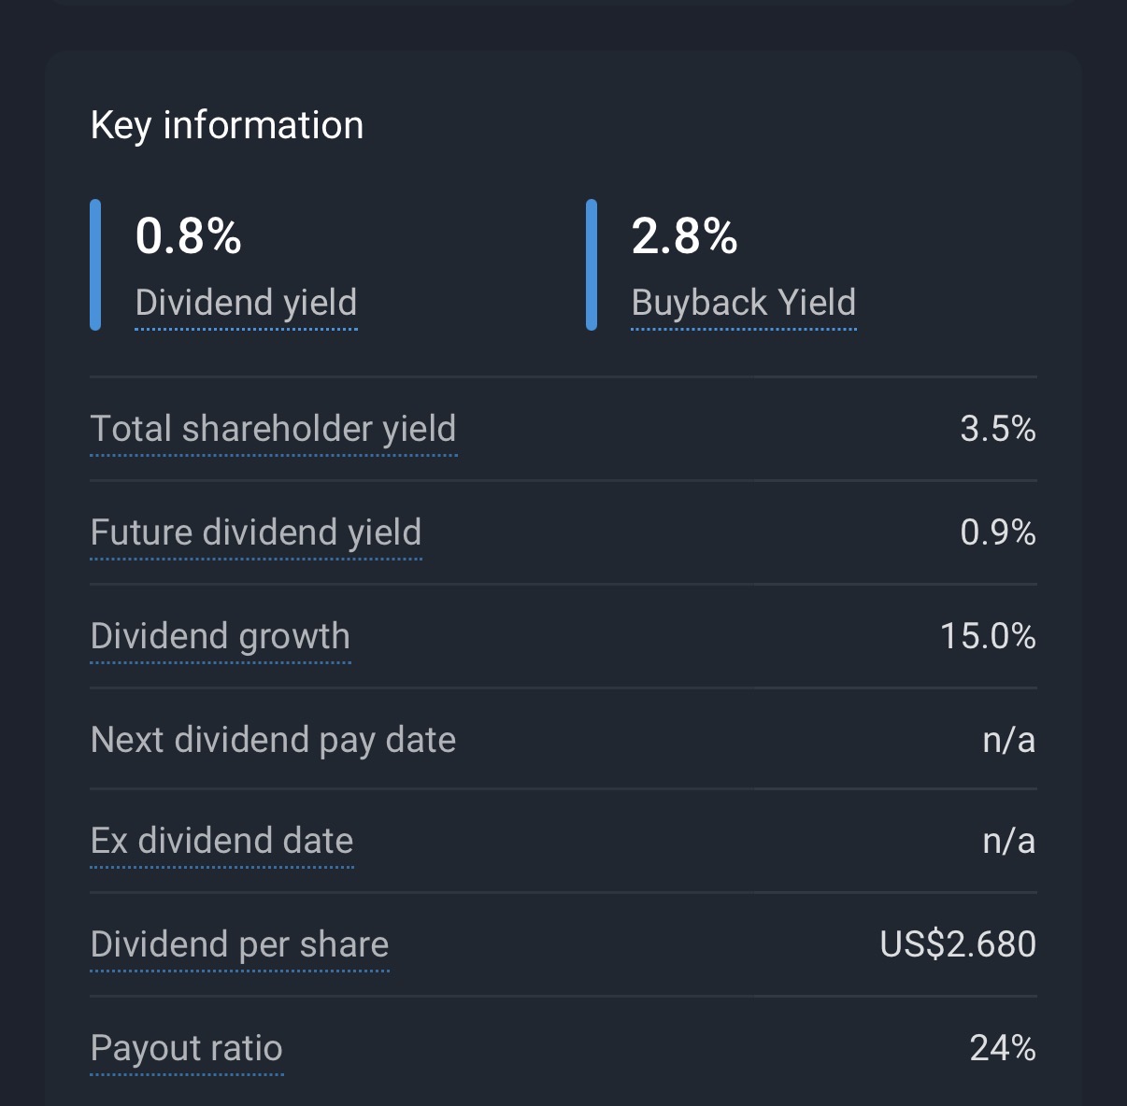Image resolution: width=1127 pixels, height=1106 pixels.
Task: Click the Buyback Yield underlined label
Action: tap(743, 303)
